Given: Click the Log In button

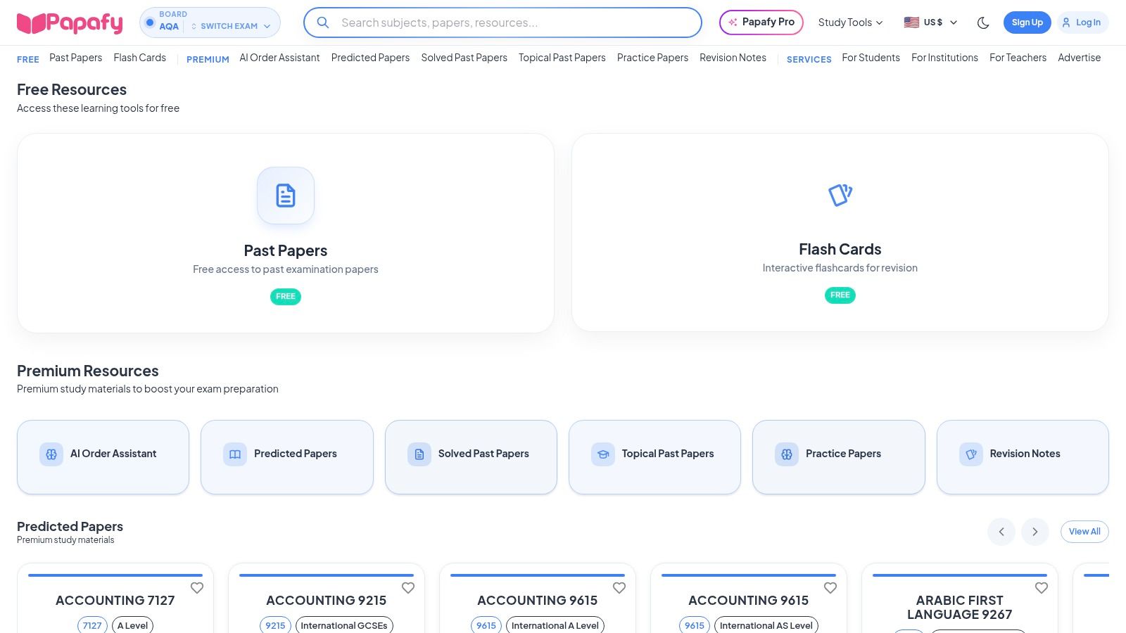Looking at the screenshot, I should click(x=1082, y=23).
